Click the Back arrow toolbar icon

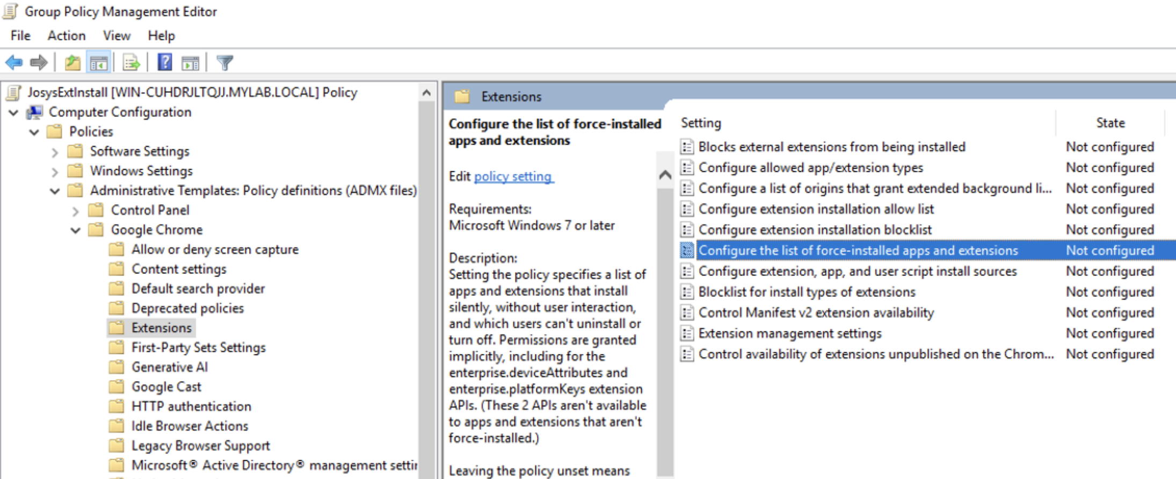pyautogui.click(x=14, y=63)
